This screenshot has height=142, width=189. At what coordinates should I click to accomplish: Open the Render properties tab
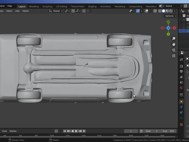(182, 66)
